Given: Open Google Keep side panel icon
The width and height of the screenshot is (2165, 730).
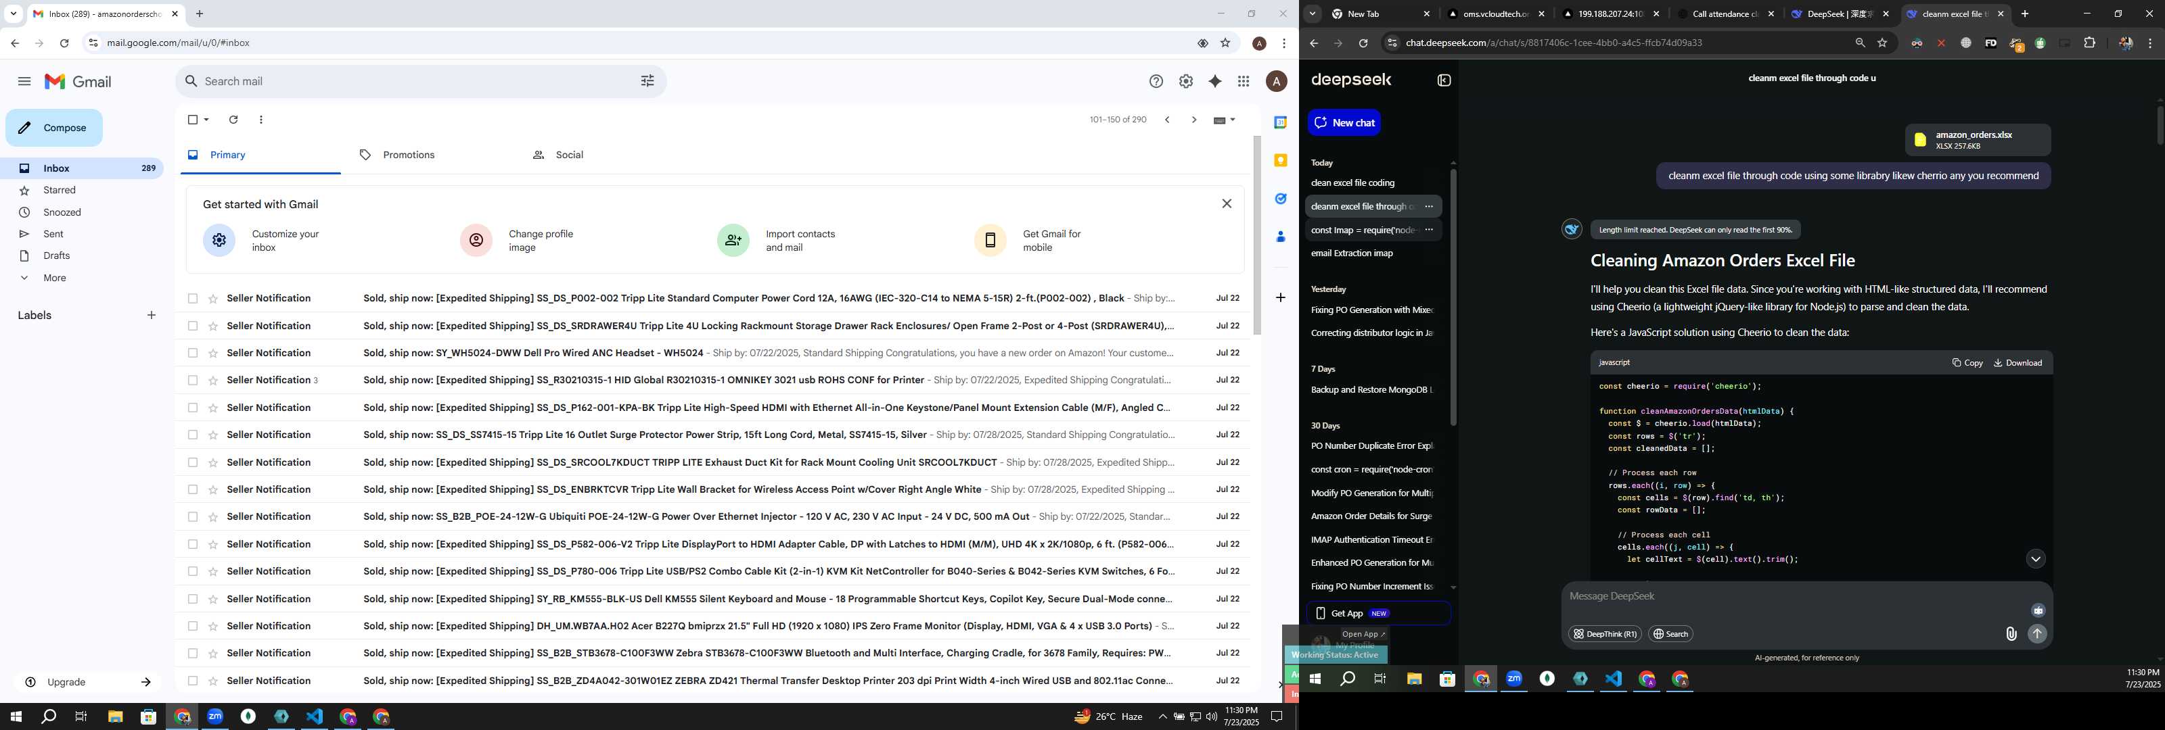Looking at the screenshot, I should (1280, 160).
